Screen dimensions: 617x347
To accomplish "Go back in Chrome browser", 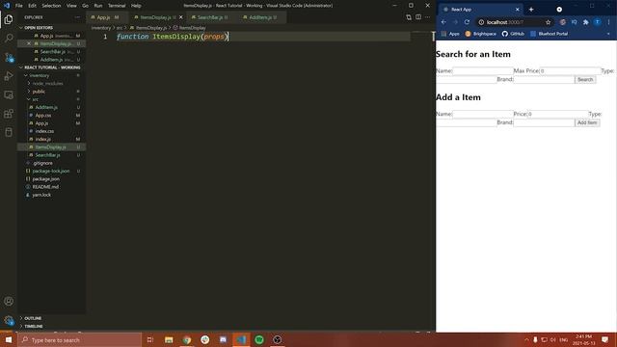I will [x=443, y=22].
